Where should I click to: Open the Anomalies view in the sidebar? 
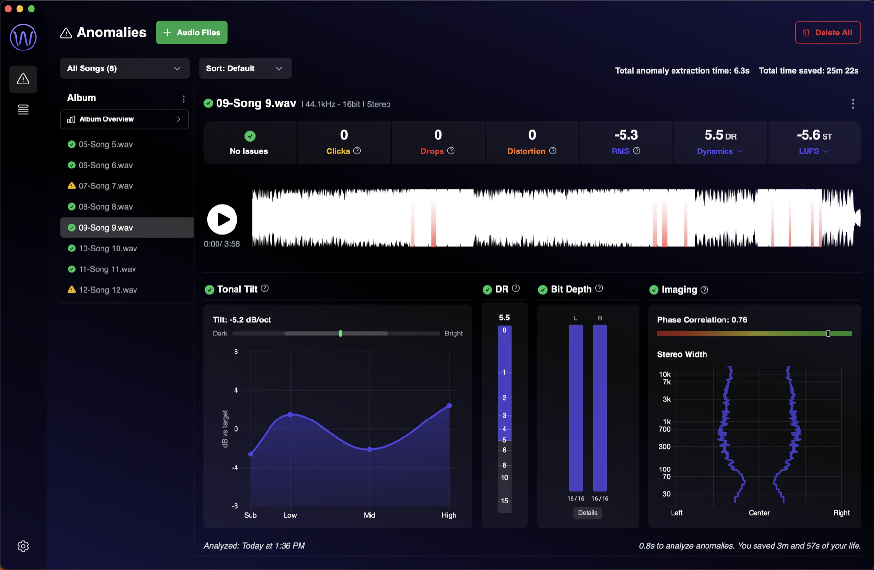23,79
